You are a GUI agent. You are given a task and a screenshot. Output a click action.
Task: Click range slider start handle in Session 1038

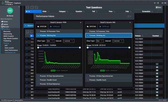(38, 48)
